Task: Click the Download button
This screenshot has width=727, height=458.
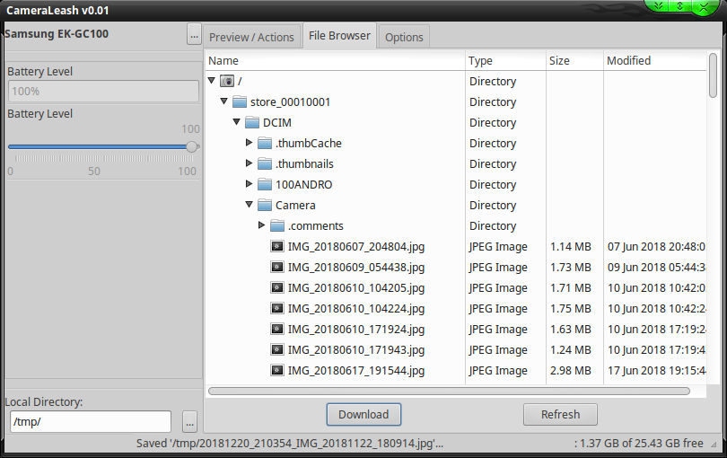Action: [x=363, y=414]
